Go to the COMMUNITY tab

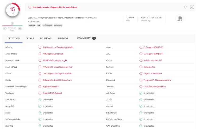(x=84, y=38)
